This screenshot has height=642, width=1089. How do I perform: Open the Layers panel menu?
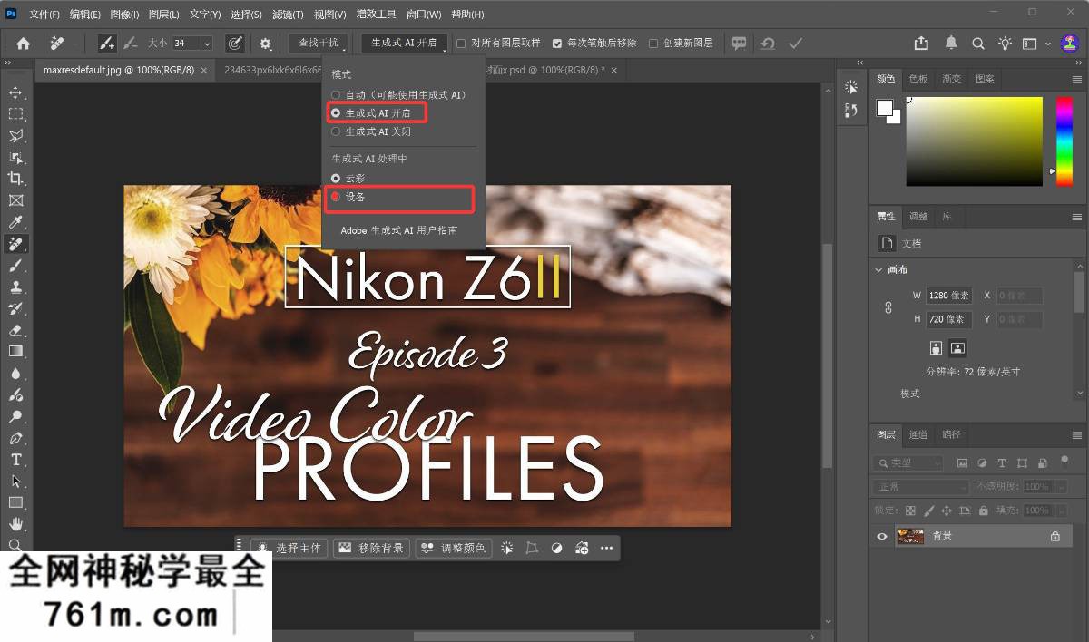click(1077, 434)
